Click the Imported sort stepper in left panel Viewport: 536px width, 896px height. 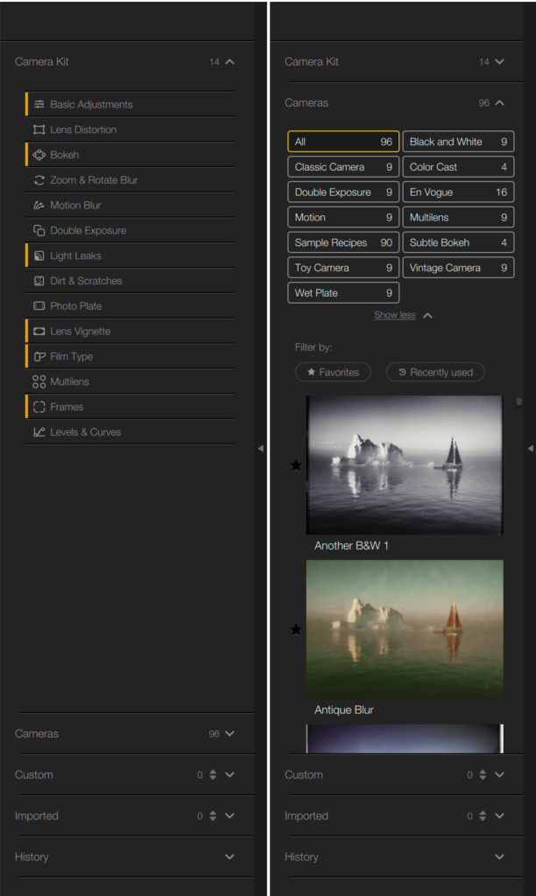click(x=213, y=815)
